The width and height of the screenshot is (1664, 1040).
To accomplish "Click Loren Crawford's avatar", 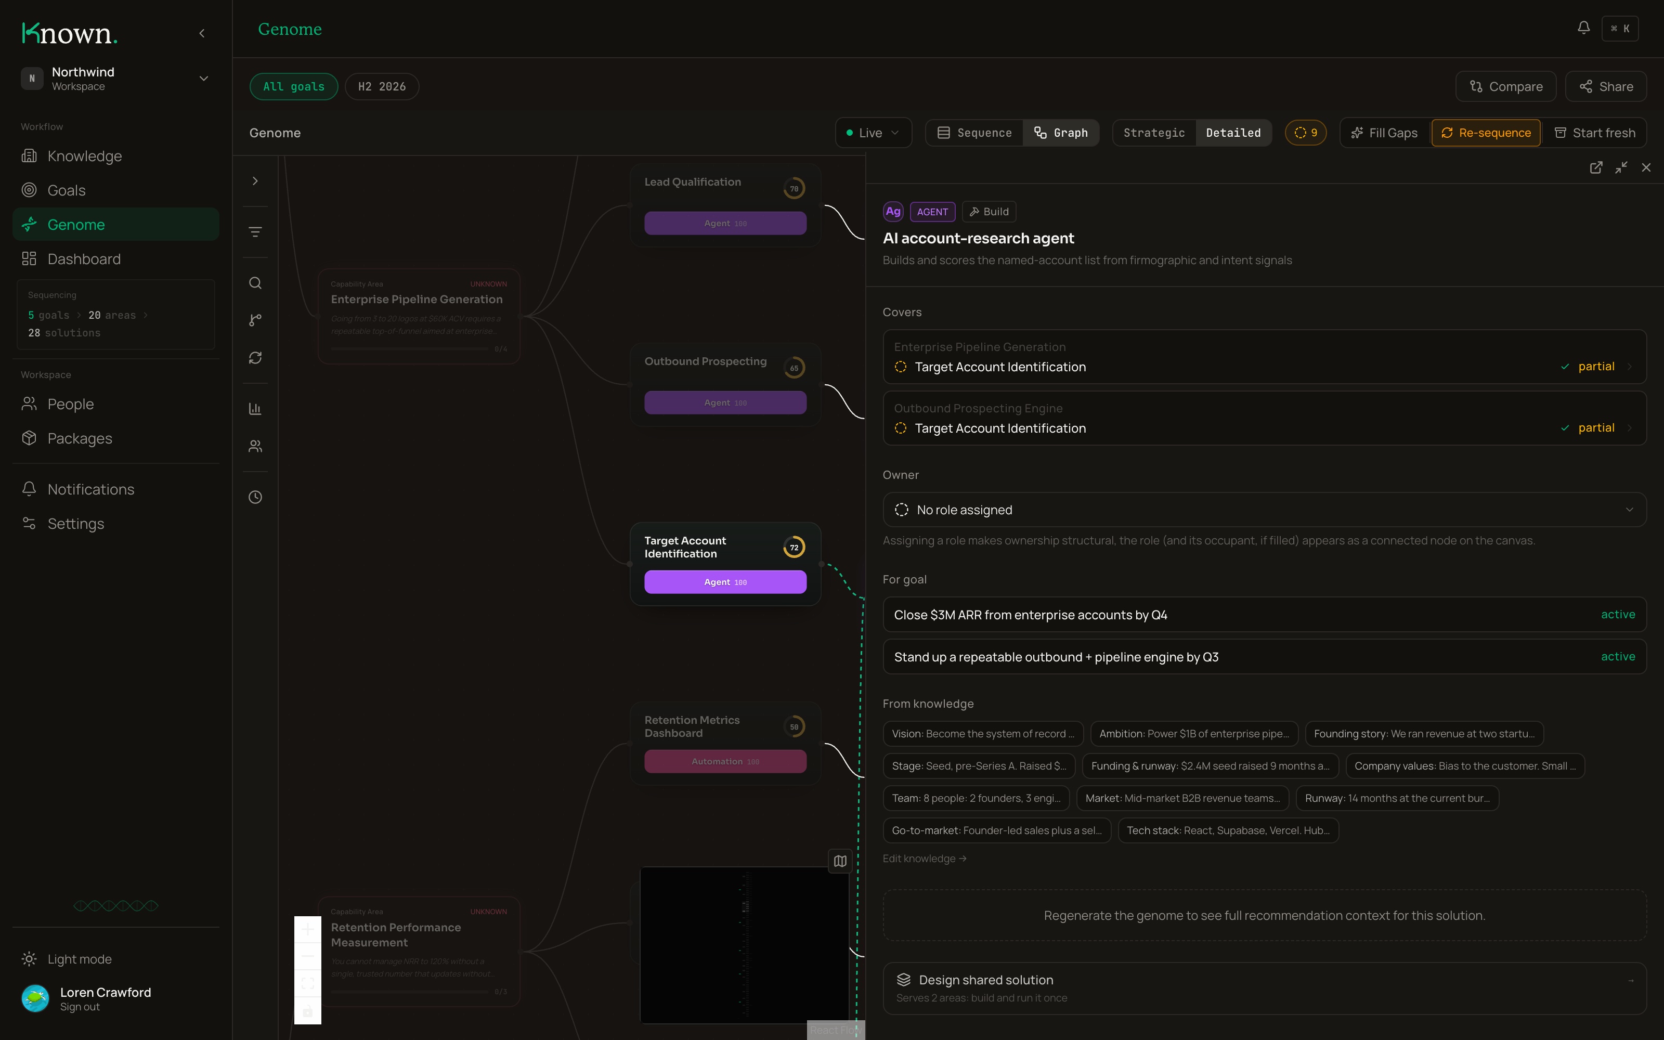I will [x=35, y=998].
